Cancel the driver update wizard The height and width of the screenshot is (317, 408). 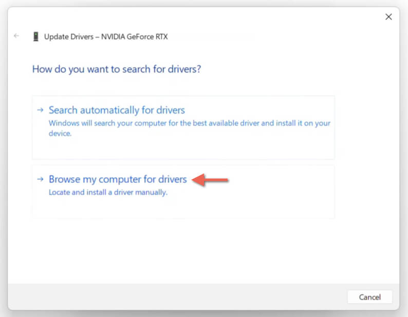[370, 297]
